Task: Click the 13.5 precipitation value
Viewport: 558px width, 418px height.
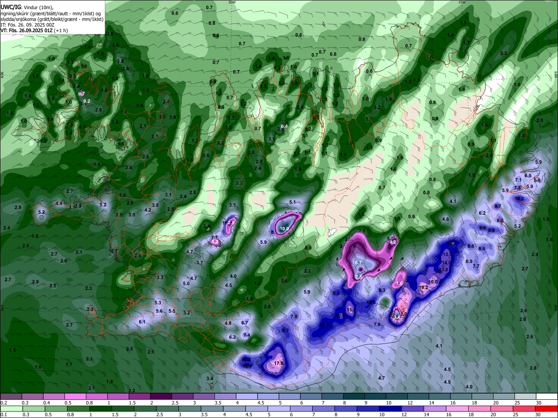Action: coord(447,254)
